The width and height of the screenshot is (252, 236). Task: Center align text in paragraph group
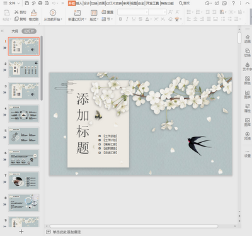[195, 19]
